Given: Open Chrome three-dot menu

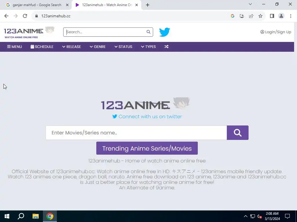Looking at the screenshot, I should pyautogui.click(x=291, y=16).
